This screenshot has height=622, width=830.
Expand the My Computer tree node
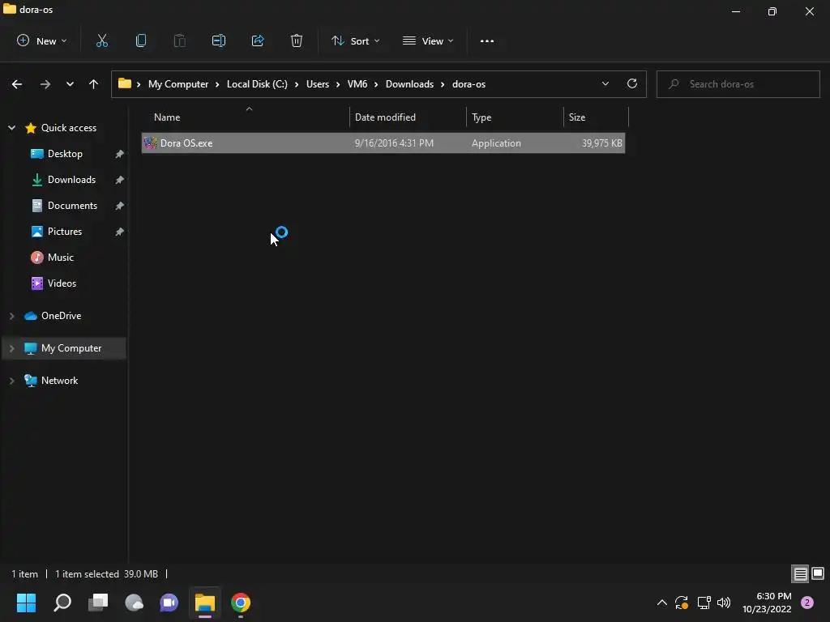[x=11, y=348]
